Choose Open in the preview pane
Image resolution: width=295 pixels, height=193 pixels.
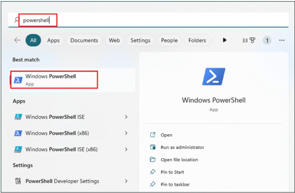click(x=166, y=135)
